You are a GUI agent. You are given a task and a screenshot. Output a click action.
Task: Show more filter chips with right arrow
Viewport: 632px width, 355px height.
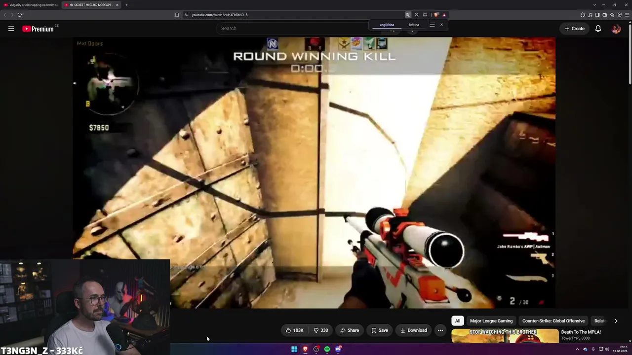[x=616, y=321]
